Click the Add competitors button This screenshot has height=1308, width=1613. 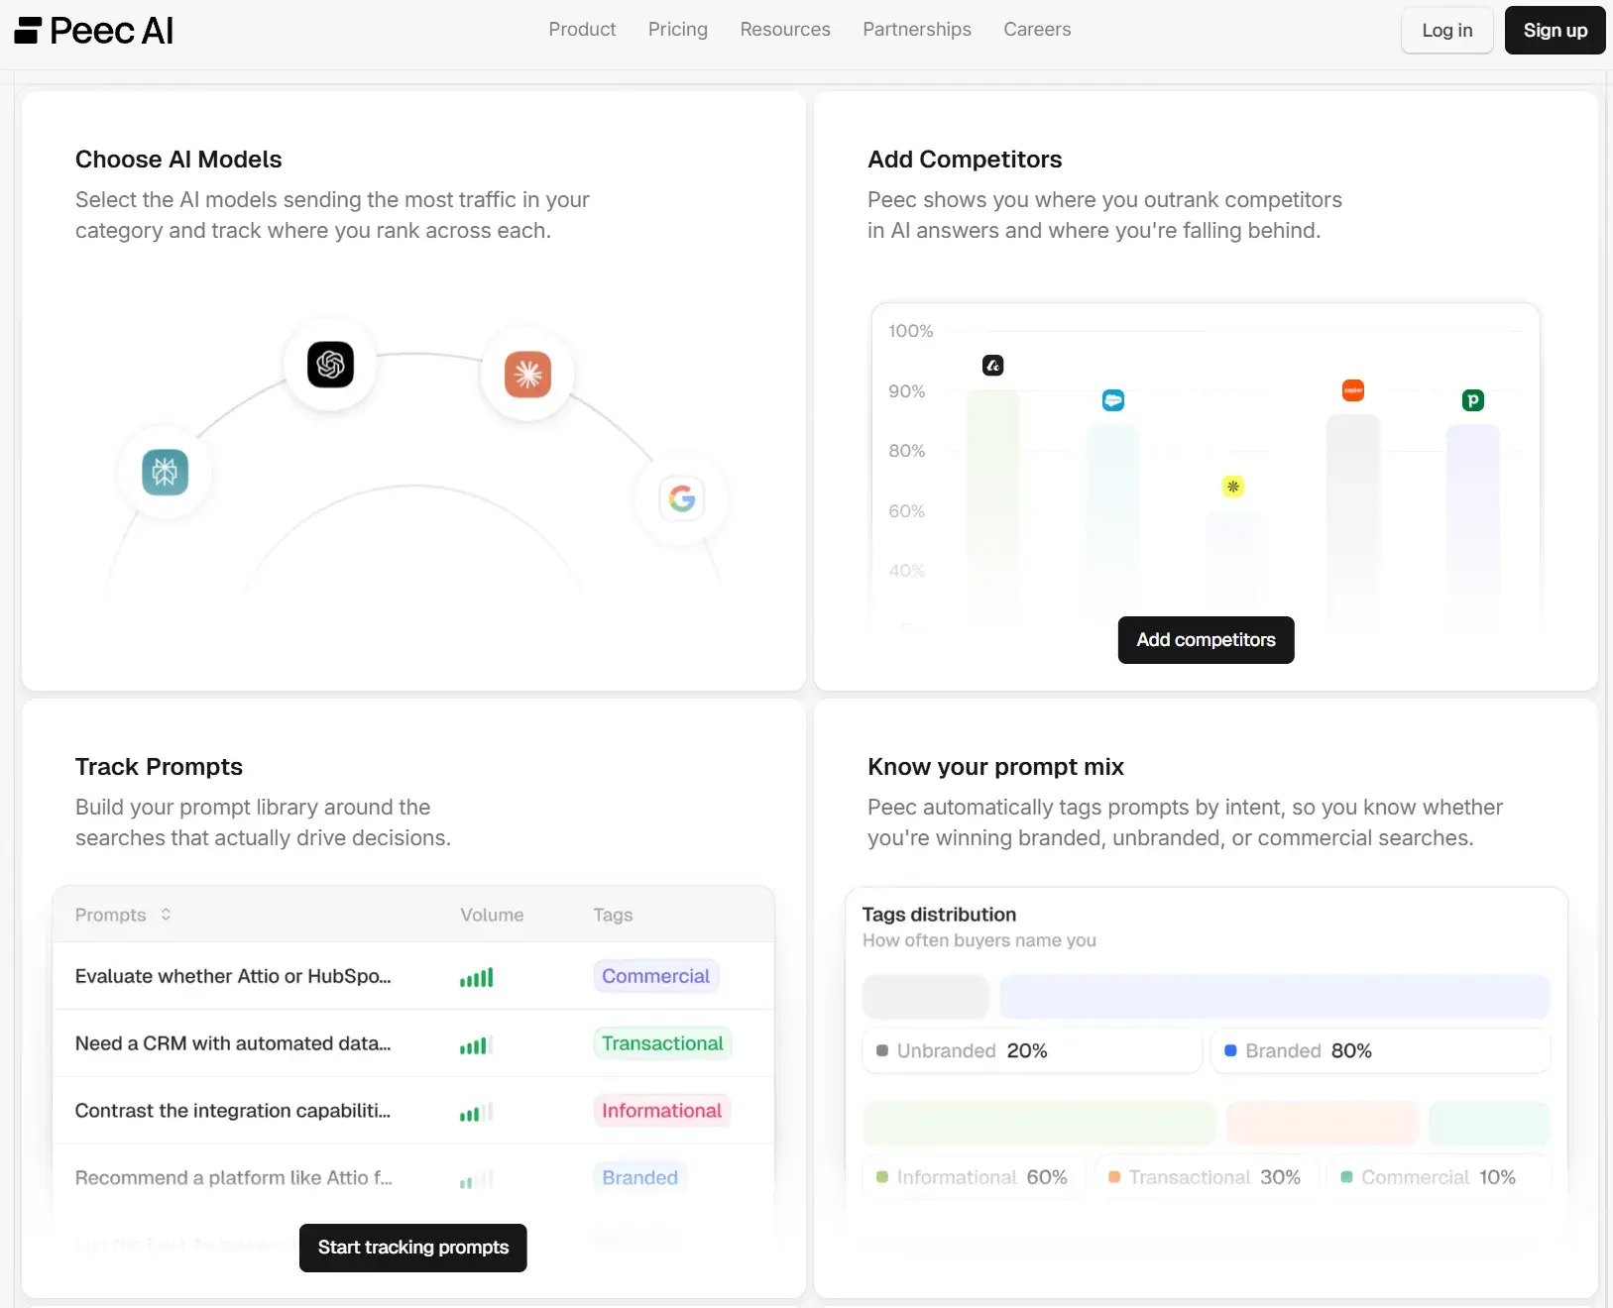point(1206,640)
